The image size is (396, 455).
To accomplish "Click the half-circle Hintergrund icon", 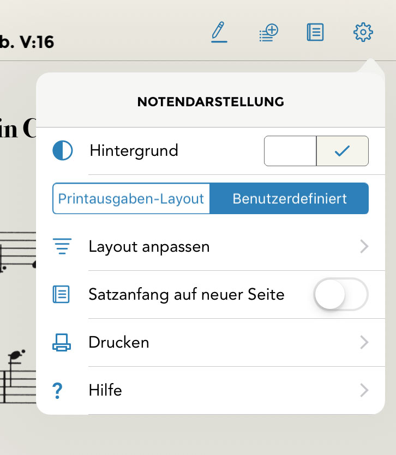I will tap(62, 150).
